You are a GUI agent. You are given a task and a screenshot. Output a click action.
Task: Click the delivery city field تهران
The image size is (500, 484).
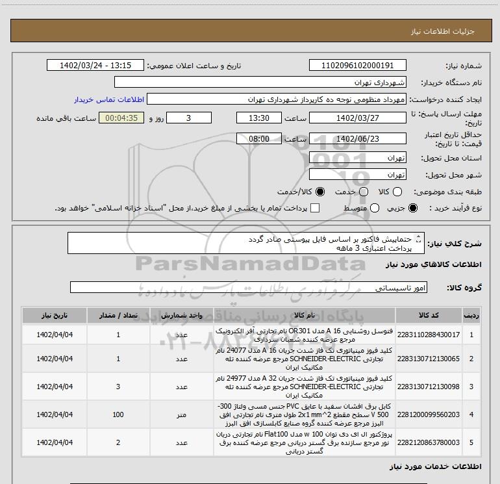[x=357, y=175]
